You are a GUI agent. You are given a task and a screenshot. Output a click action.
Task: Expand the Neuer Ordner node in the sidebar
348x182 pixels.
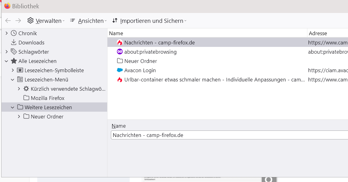click(19, 117)
